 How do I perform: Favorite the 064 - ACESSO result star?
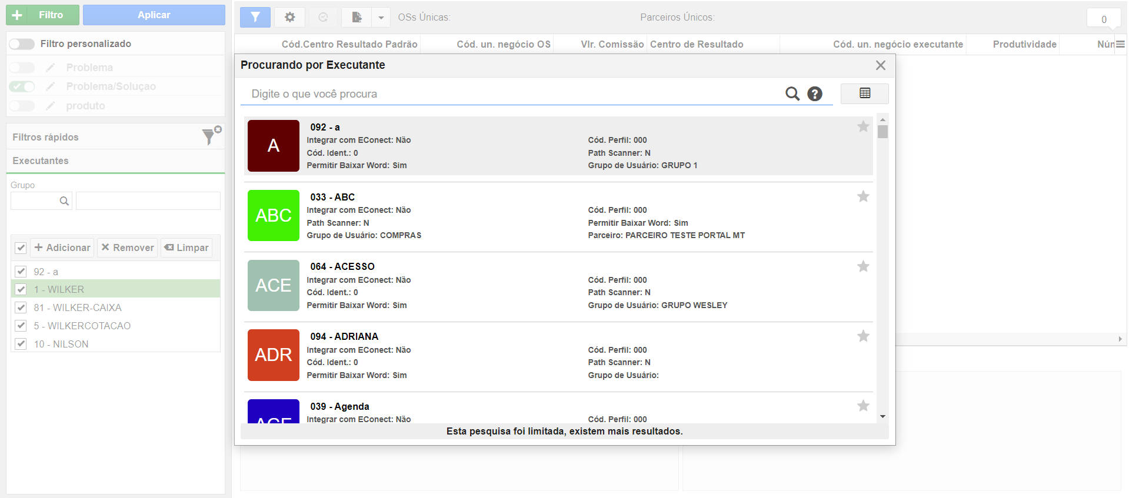click(x=863, y=266)
